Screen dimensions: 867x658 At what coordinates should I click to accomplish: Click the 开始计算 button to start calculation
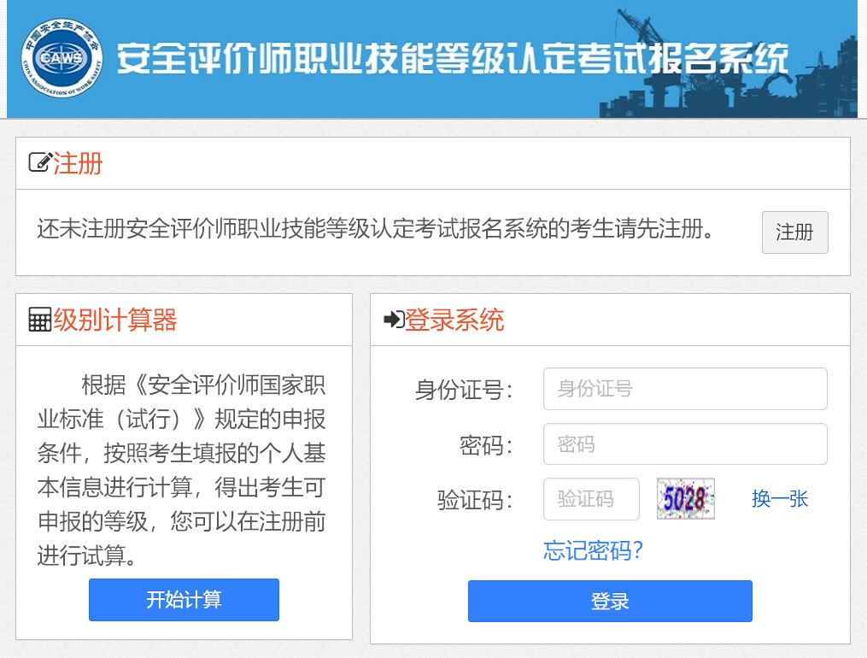(183, 600)
